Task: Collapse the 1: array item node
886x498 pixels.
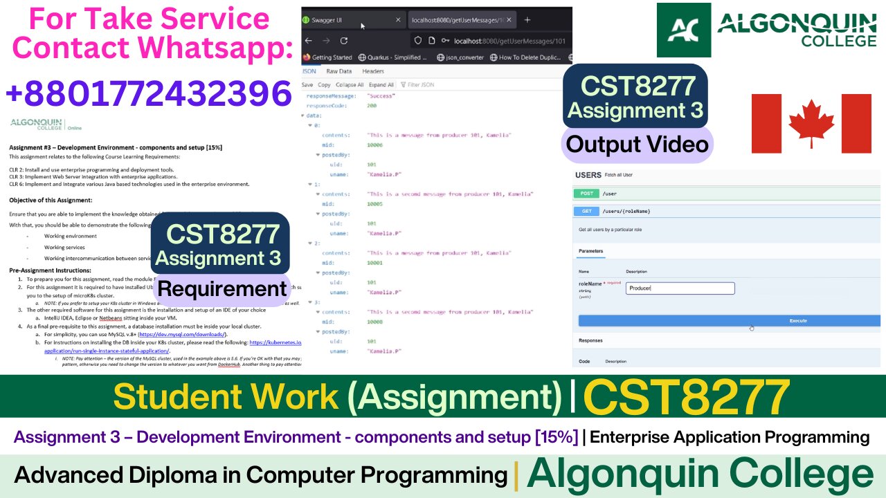Action: pyautogui.click(x=311, y=185)
